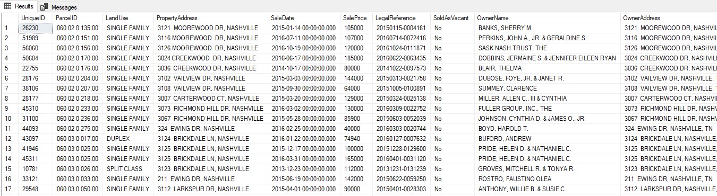Click the SaleDate column header
The height and width of the screenshot is (196, 717).
304,18
